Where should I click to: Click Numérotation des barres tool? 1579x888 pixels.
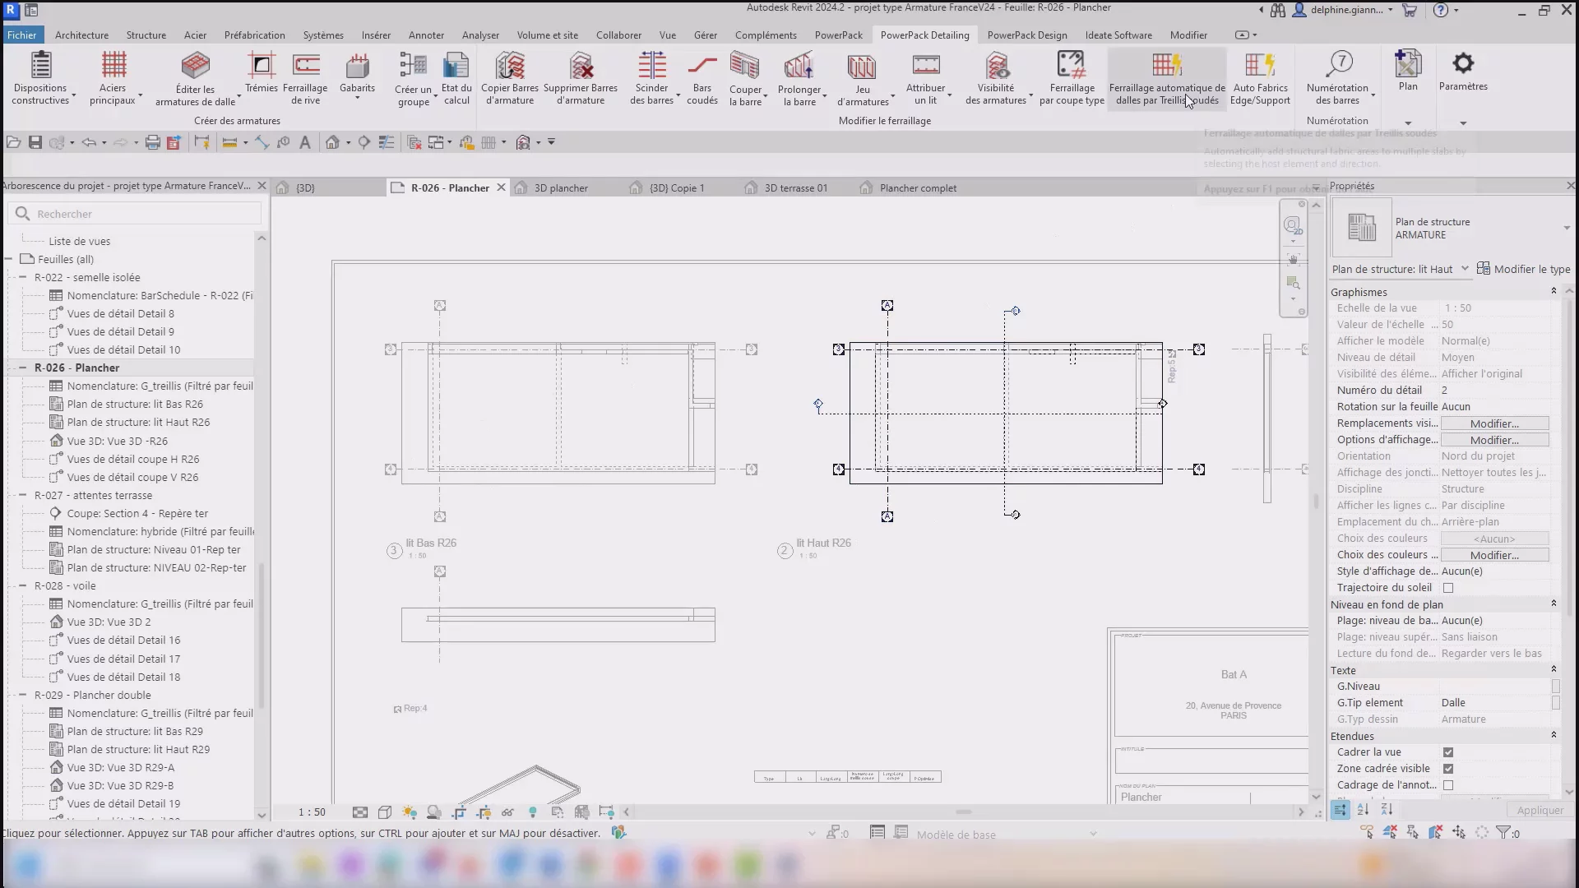click(1337, 78)
